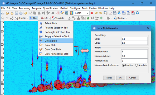
Task: Click the calculator icon in toolbar
Action: click(67, 13)
